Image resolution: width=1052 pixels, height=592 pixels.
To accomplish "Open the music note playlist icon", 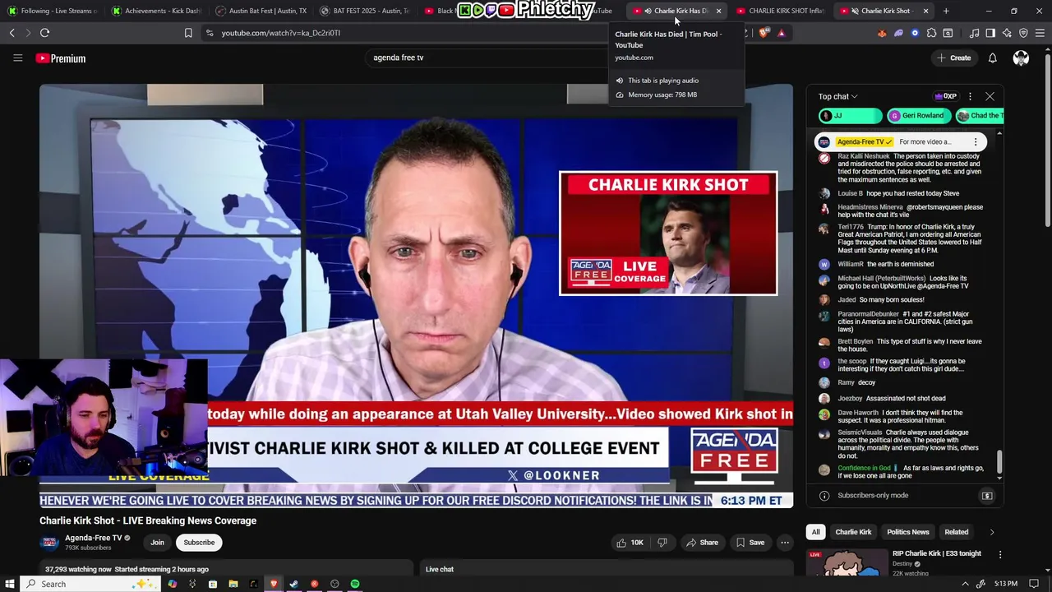I will (974, 33).
